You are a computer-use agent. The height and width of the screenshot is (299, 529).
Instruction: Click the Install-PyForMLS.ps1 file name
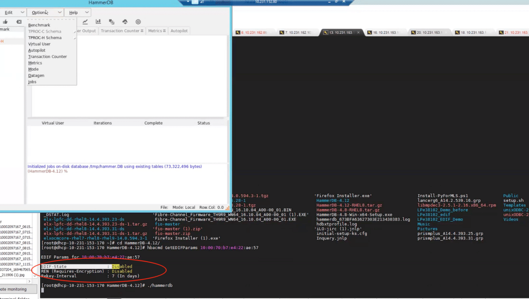tap(443, 196)
